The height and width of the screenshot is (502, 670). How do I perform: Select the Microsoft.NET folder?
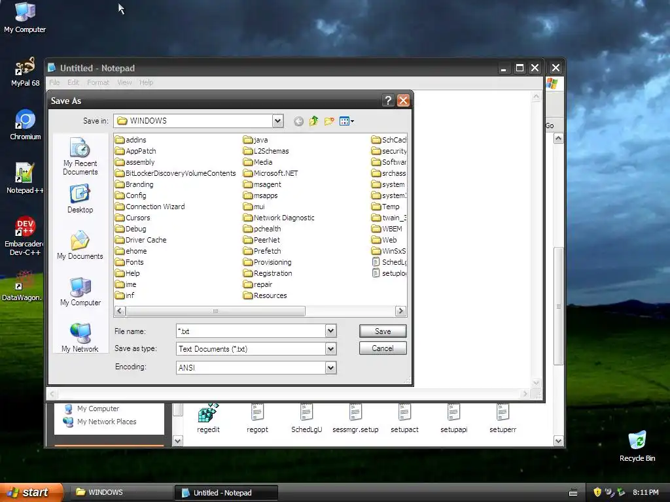click(270, 173)
